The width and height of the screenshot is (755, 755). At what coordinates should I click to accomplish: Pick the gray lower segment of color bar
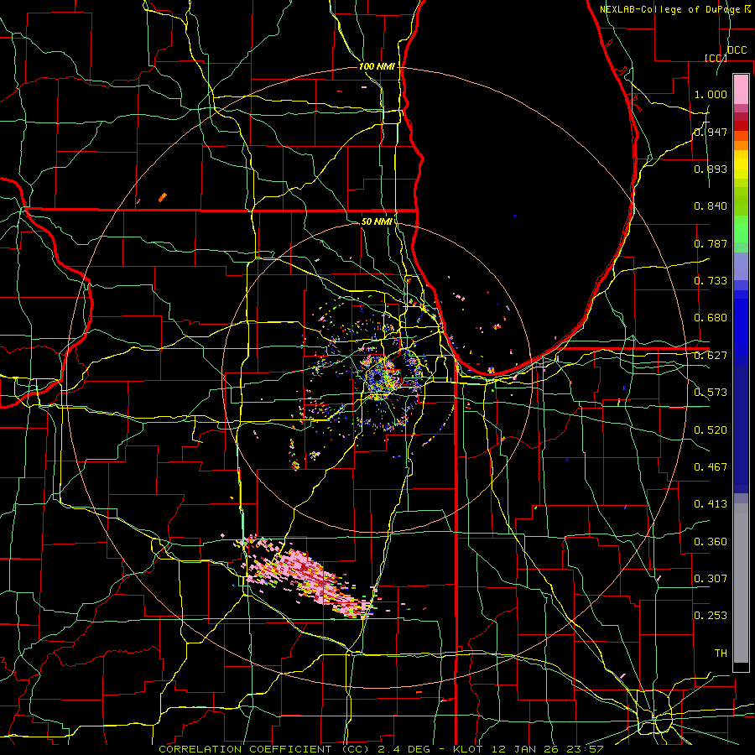coord(741,583)
